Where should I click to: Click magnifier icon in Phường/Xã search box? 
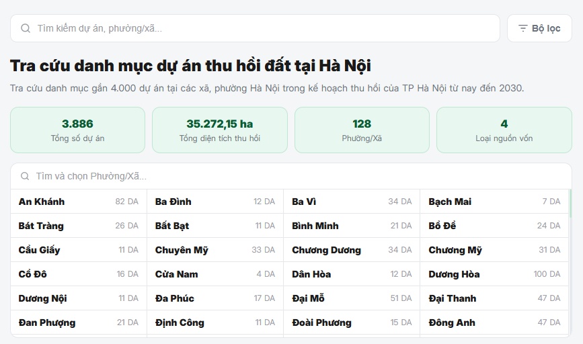pyautogui.click(x=25, y=176)
